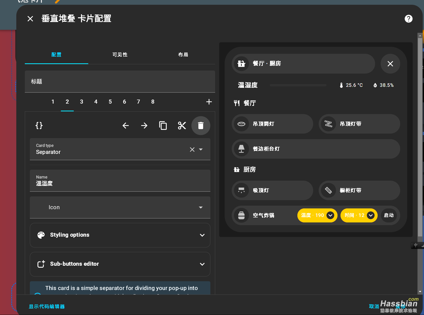Click the Sub-buttons editor add icon
Screen dimensions: 424x315
point(41,264)
